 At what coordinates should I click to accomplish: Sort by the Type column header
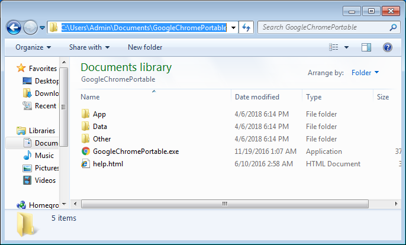pos(314,97)
